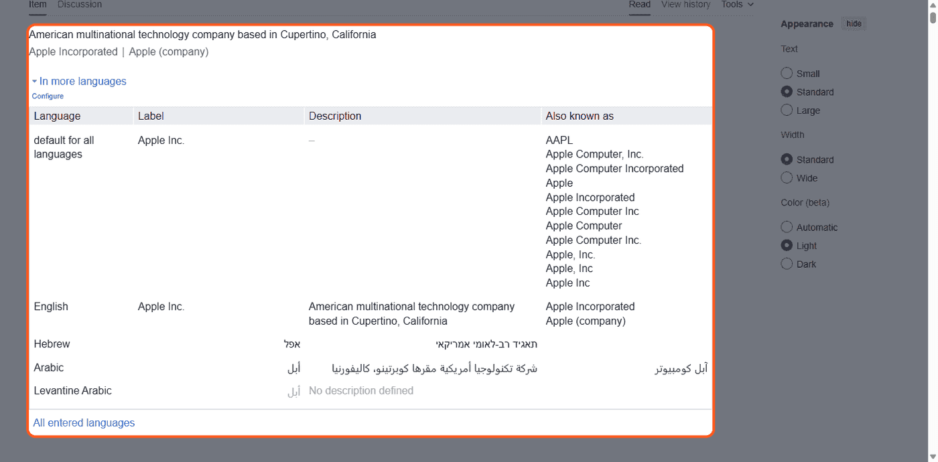Hide the Appearance panel
Viewport: 938px width, 462px height.
coord(854,23)
